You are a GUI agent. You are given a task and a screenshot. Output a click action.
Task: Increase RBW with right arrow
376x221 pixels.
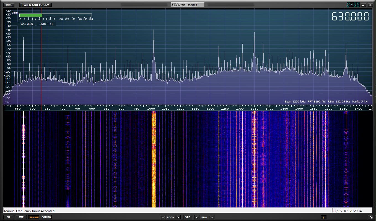click(x=211, y=217)
